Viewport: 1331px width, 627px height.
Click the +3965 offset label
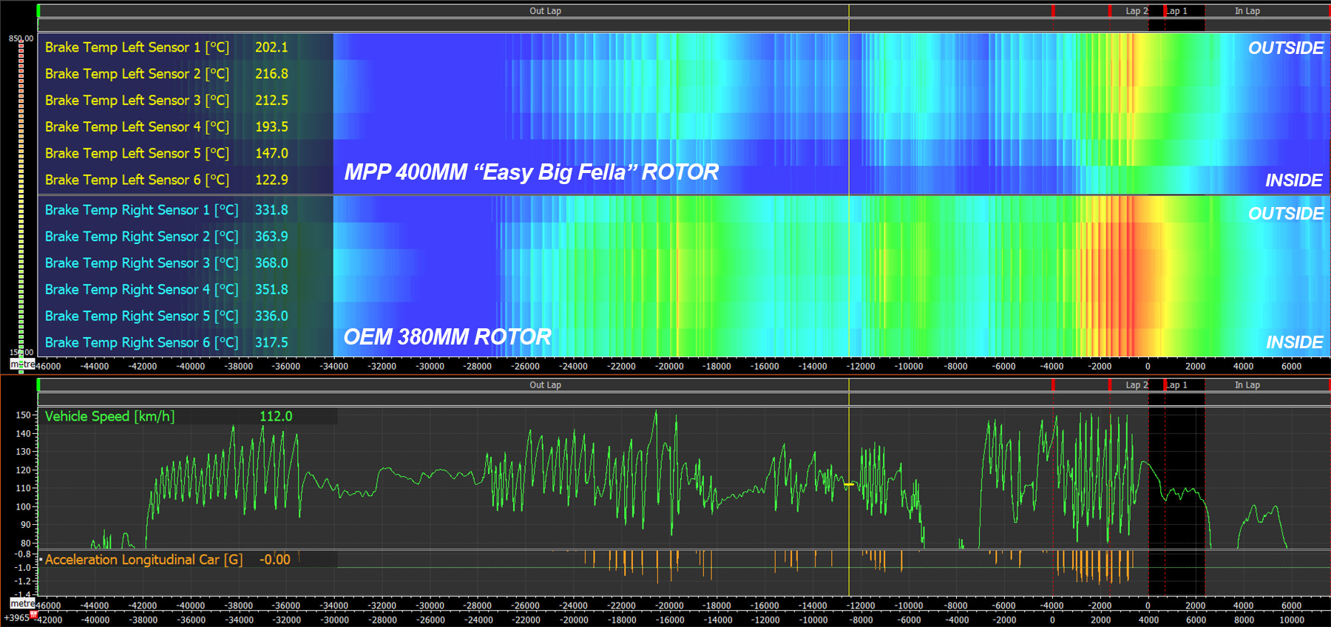(x=16, y=618)
